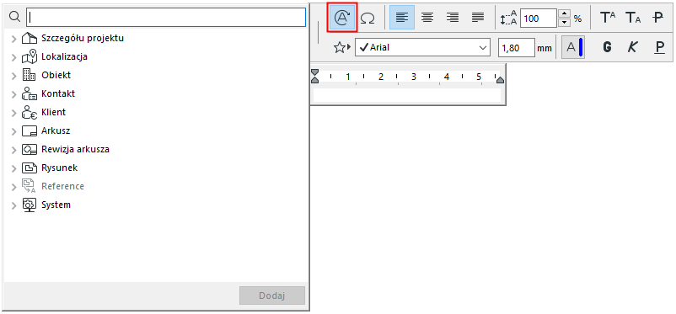
Task: Toggle superscript text style
Action: tap(608, 18)
